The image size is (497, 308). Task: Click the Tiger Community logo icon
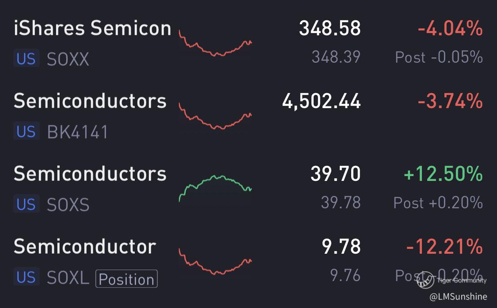(x=425, y=280)
